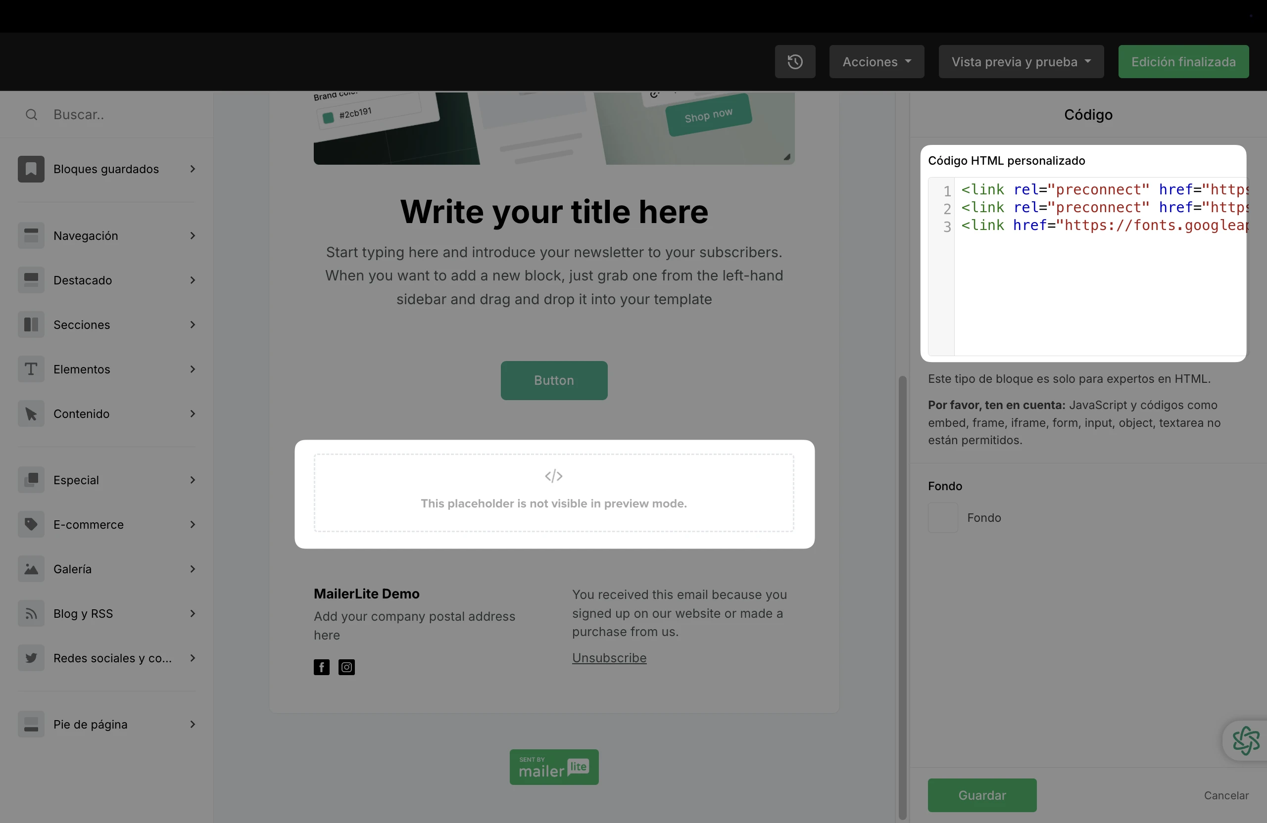Click the green Guardar button

(x=981, y=795)
